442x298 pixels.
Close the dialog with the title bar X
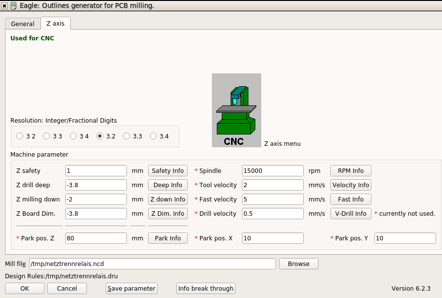tap(4, 5)
